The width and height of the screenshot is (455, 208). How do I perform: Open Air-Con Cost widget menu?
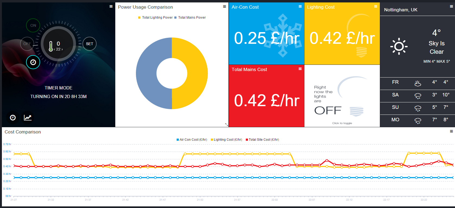pyautogui.click(x=300, y=6)
